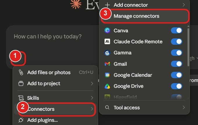This screenshot has width=198, height=125.
Task: Expand the Skills submenu arrow
Action: pyautogui.click(x=92, y=98)
